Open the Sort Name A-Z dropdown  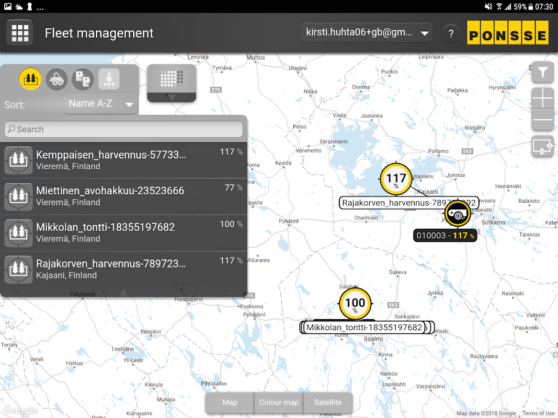tap(100, 104)
